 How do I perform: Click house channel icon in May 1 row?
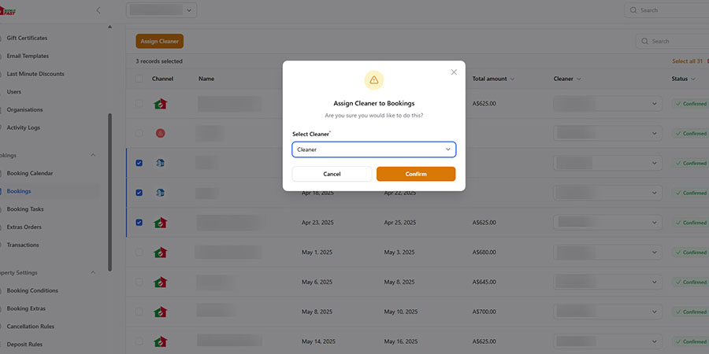(x=161, y=253)
